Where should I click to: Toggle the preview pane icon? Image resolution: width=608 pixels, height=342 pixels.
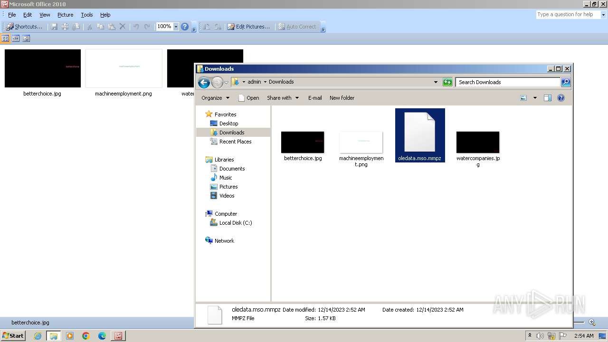(x=548, y=98)
